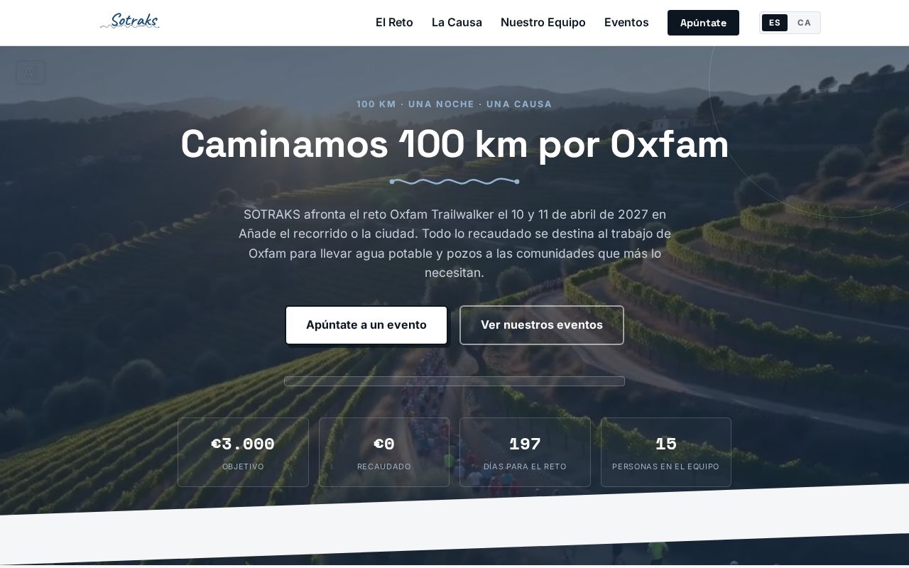Select the €0 Recaudado stat card
This screenshot has width=909, height=568.
(x=384, y=452)
